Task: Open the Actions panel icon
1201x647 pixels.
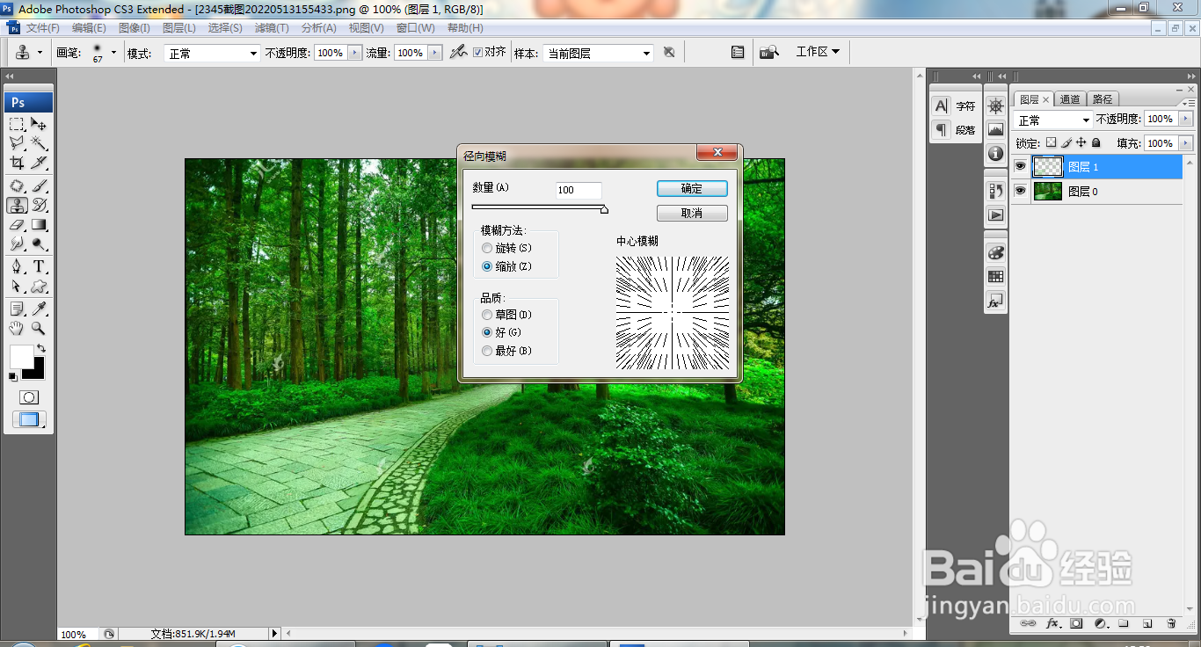Action: pyautogui.click(x=995, y=214)
